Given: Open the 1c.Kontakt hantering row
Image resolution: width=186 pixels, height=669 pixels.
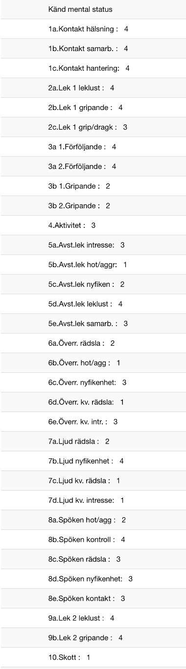Looking at the screenshot, I should tap(93, 68).
